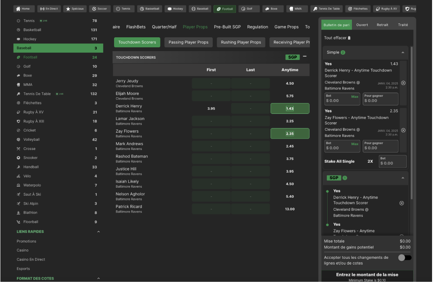The height and width of the screenshot is (283, 434).
Task: Click the Vélo cycling icon in sidebar
Action: coord(19,176)
